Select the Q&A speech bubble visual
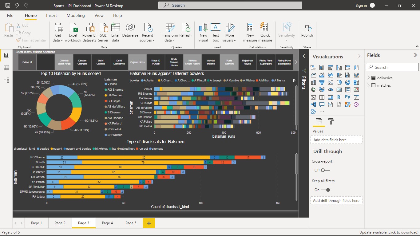The height and width of the screenshot is (236, 420). (322, 104)
